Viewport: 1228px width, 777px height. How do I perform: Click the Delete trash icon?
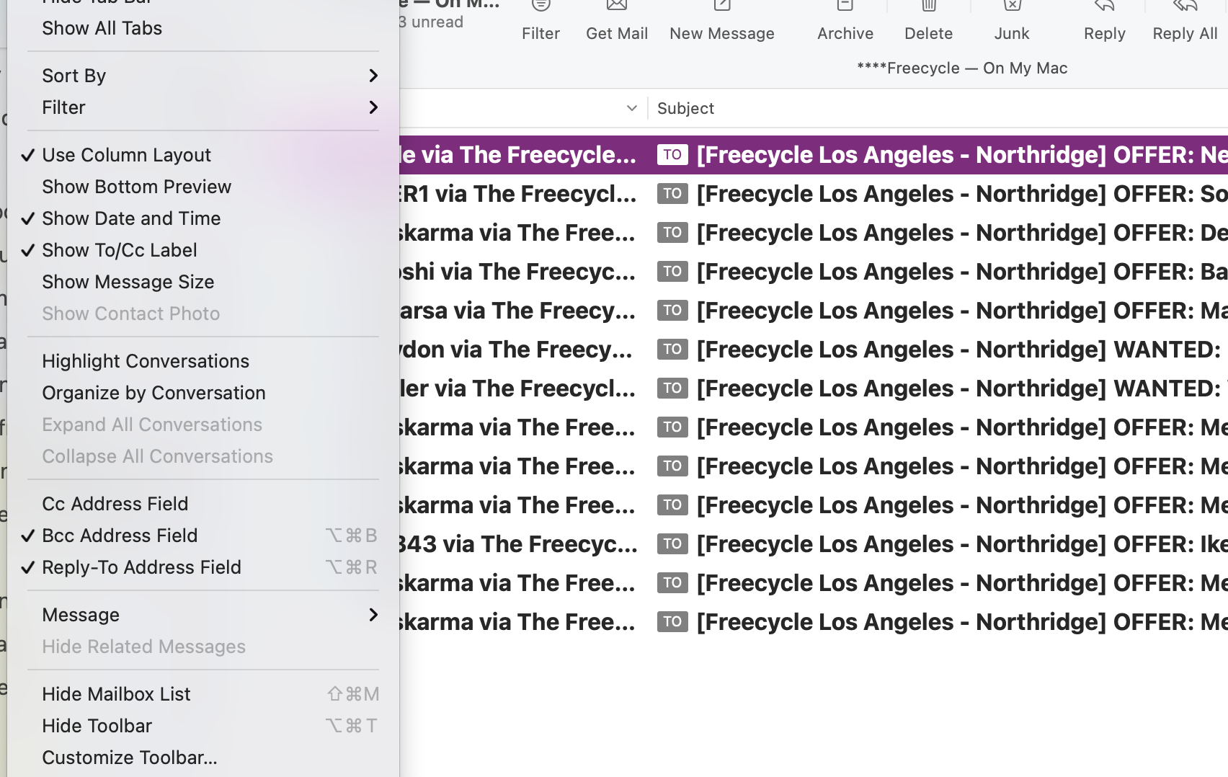pyautogui.click(x=929, y=6)
